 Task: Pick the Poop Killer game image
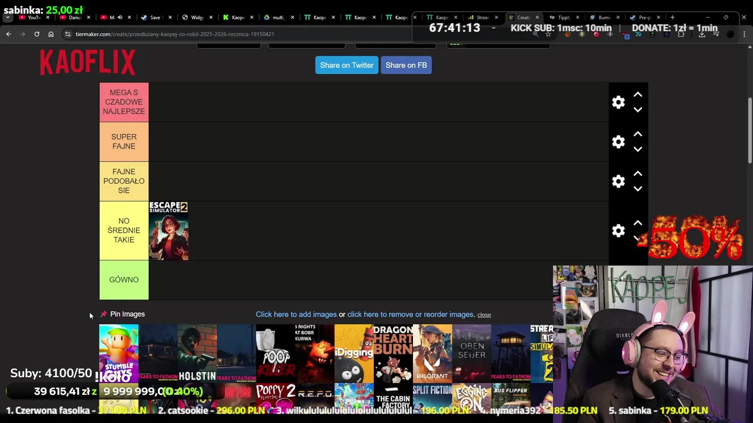pos(275,353)
